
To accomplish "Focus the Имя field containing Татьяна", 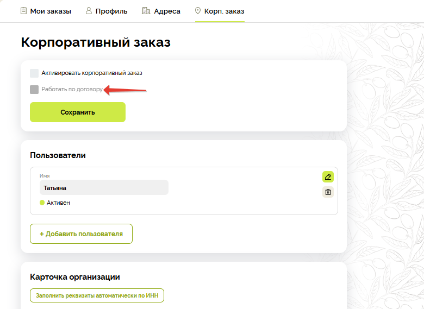I will [103, 188].
